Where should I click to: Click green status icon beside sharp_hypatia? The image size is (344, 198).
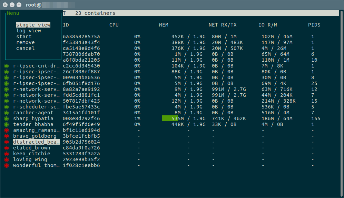click(x=6, y=118)
